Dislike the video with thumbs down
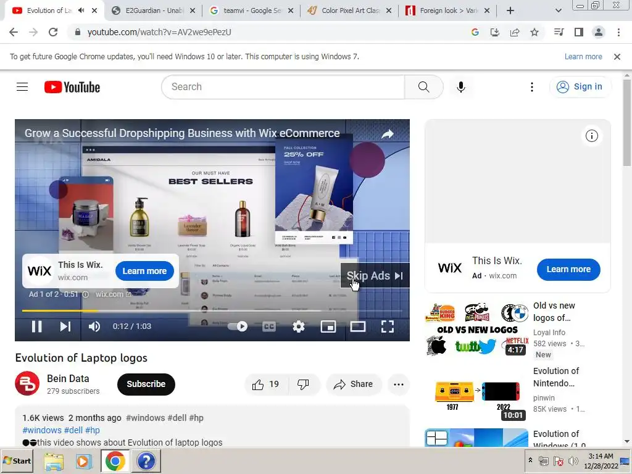The width and height of the screenshot is (632, 474). pos(303,384)
